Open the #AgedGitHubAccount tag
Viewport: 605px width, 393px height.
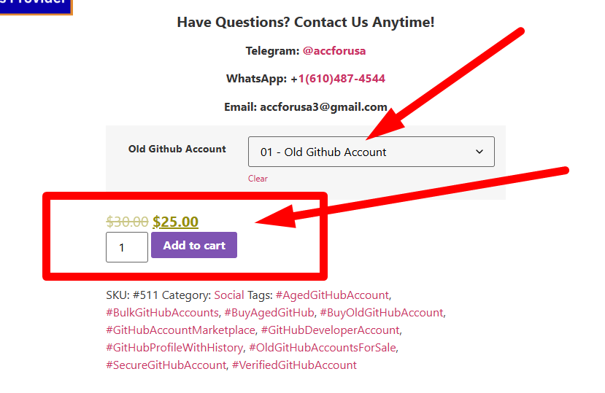tap(332, 295)
